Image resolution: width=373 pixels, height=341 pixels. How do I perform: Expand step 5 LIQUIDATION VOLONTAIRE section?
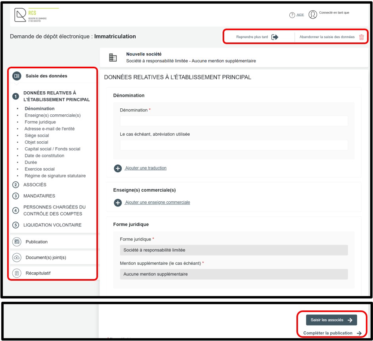click(x=52, y=225)
